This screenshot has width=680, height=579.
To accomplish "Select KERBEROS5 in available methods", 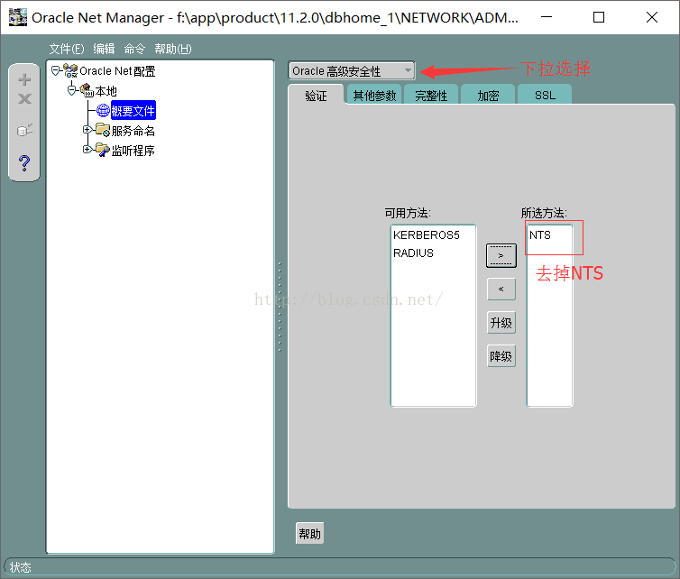I will pyautogui.click(x=427, y=235).
